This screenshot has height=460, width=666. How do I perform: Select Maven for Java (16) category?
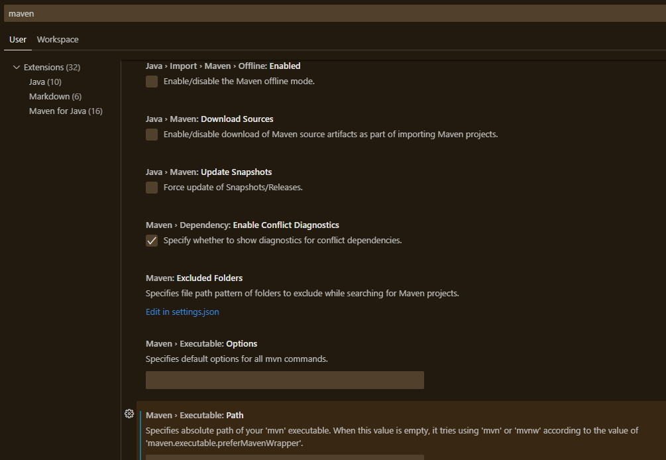(x=66, y=111)
